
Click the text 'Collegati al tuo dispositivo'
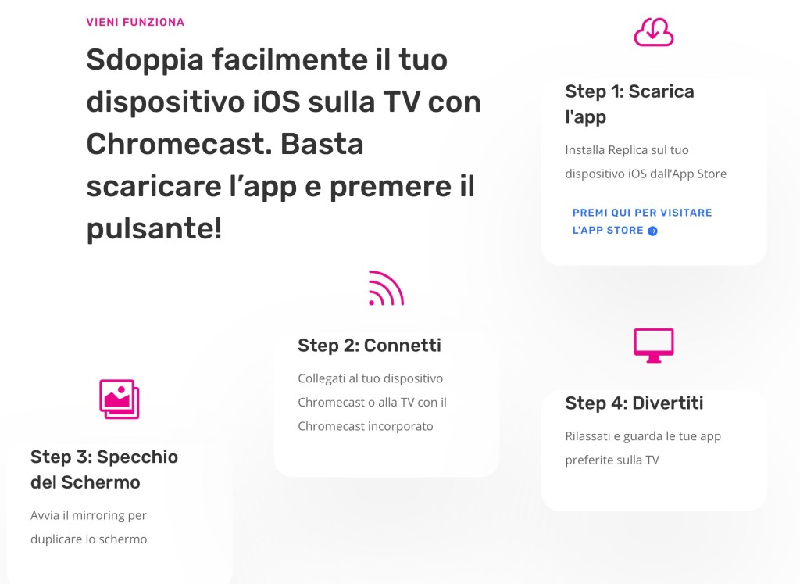pyautogui.click(x=370, y=379)
